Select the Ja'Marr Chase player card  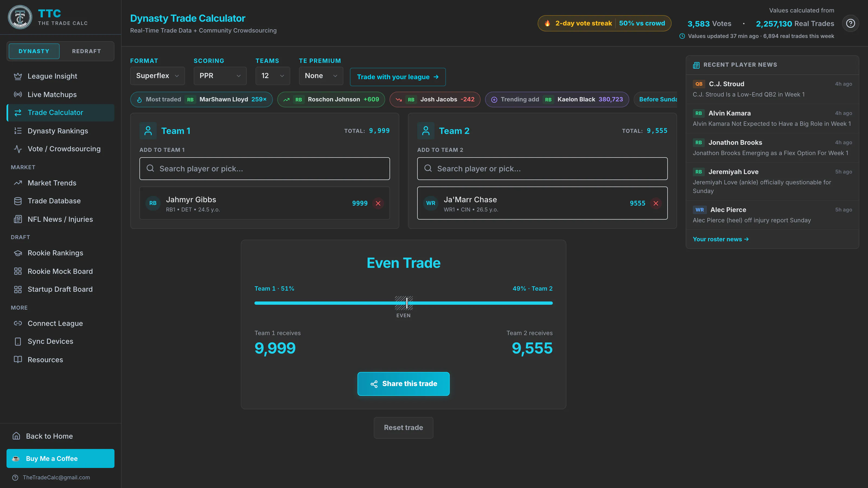[542, 203]
